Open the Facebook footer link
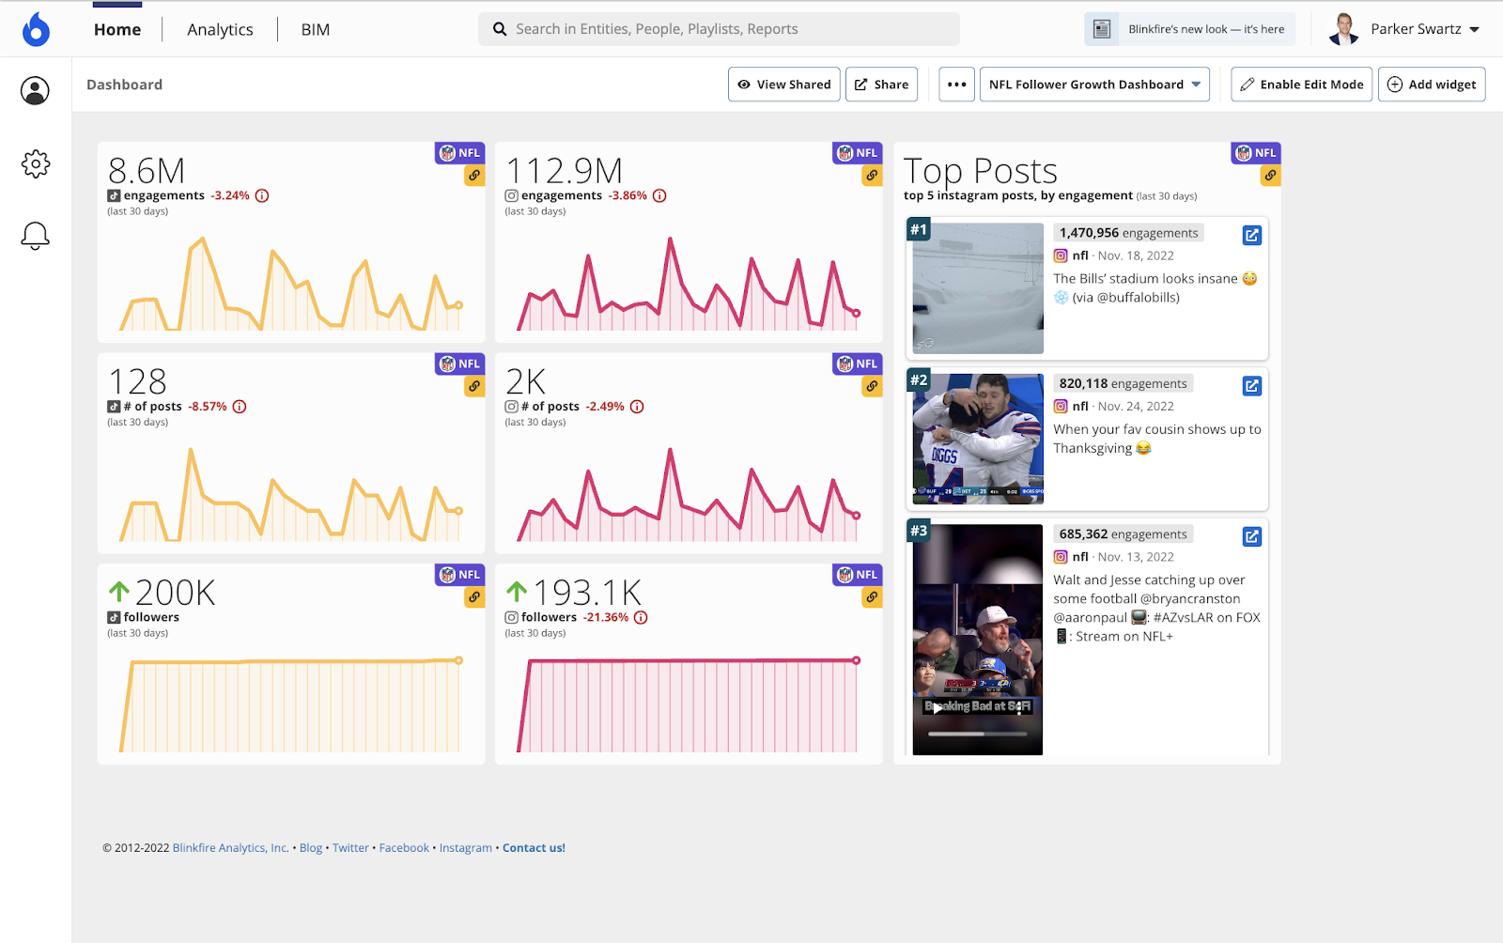 [404, 848]
